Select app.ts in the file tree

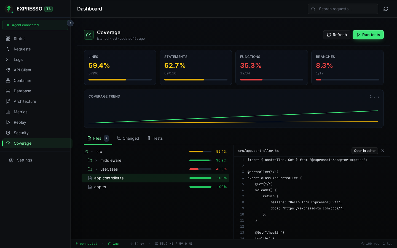[155, 187]
